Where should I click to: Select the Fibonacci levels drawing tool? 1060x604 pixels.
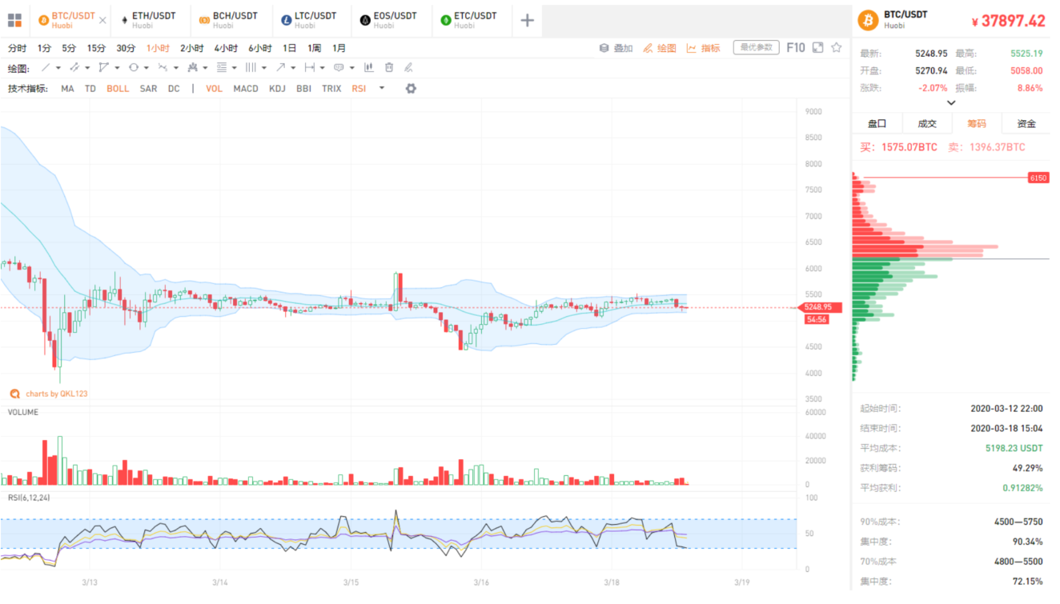[222, 68]
